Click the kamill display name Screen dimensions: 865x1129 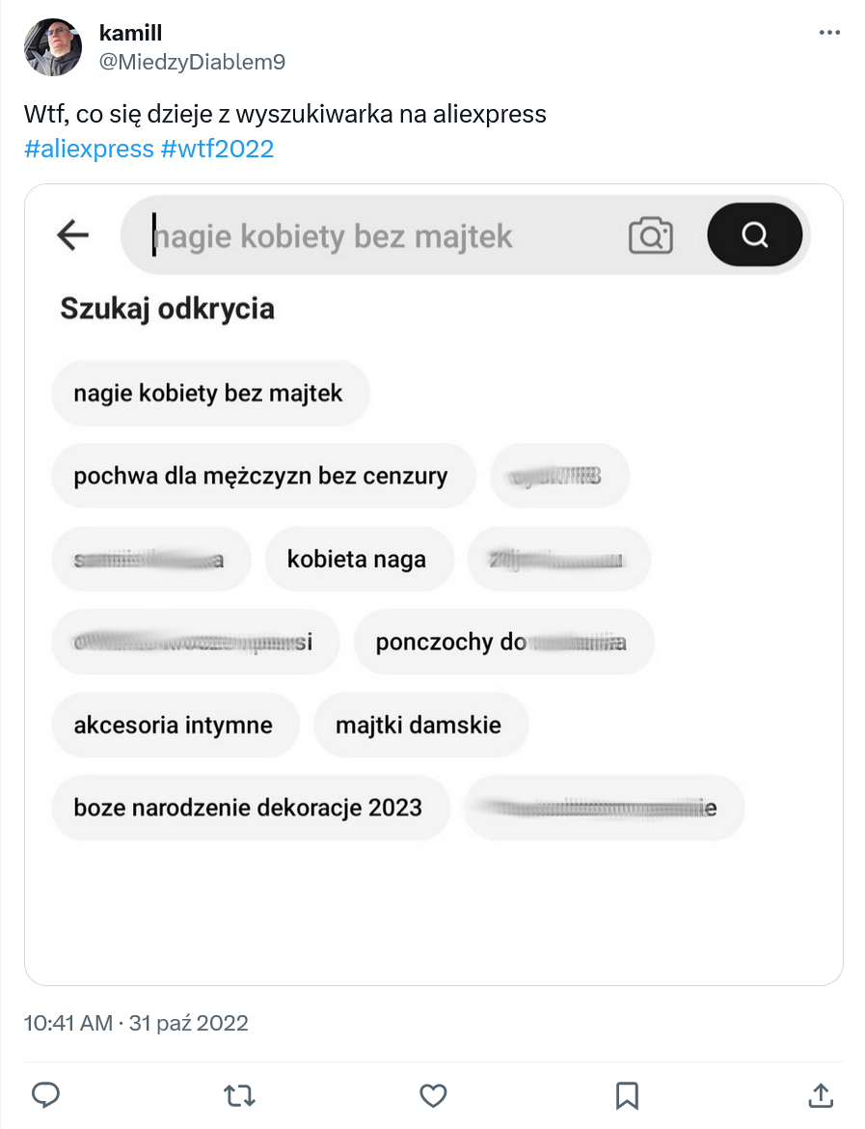[130, 33]
